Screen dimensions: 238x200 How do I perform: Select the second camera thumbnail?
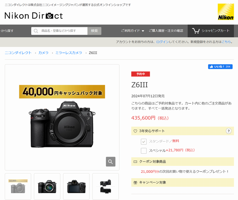(47, 186)
